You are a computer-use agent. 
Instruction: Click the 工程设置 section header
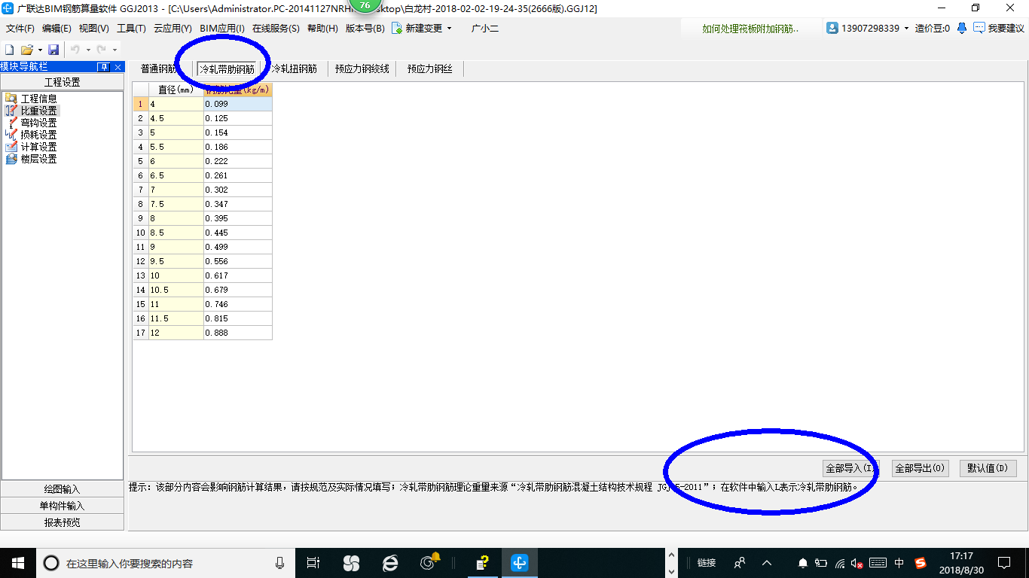coord(62,82)
